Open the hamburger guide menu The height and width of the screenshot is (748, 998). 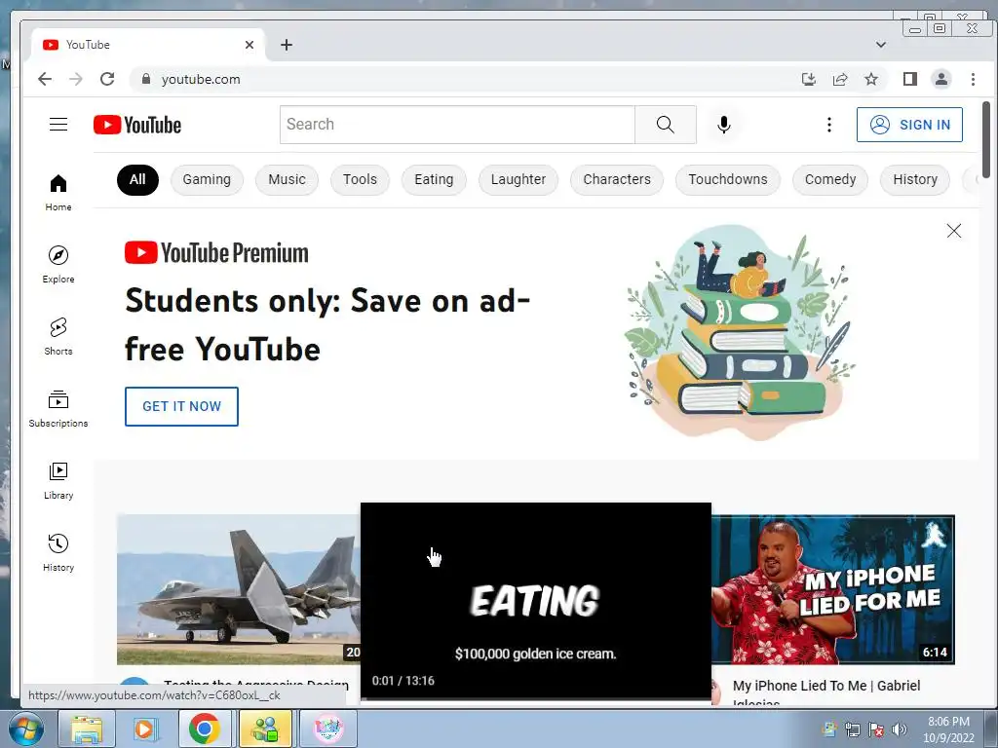[58, 124]
